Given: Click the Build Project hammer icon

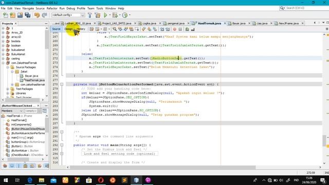Looking at the screenshot, I should coord(90,15).
